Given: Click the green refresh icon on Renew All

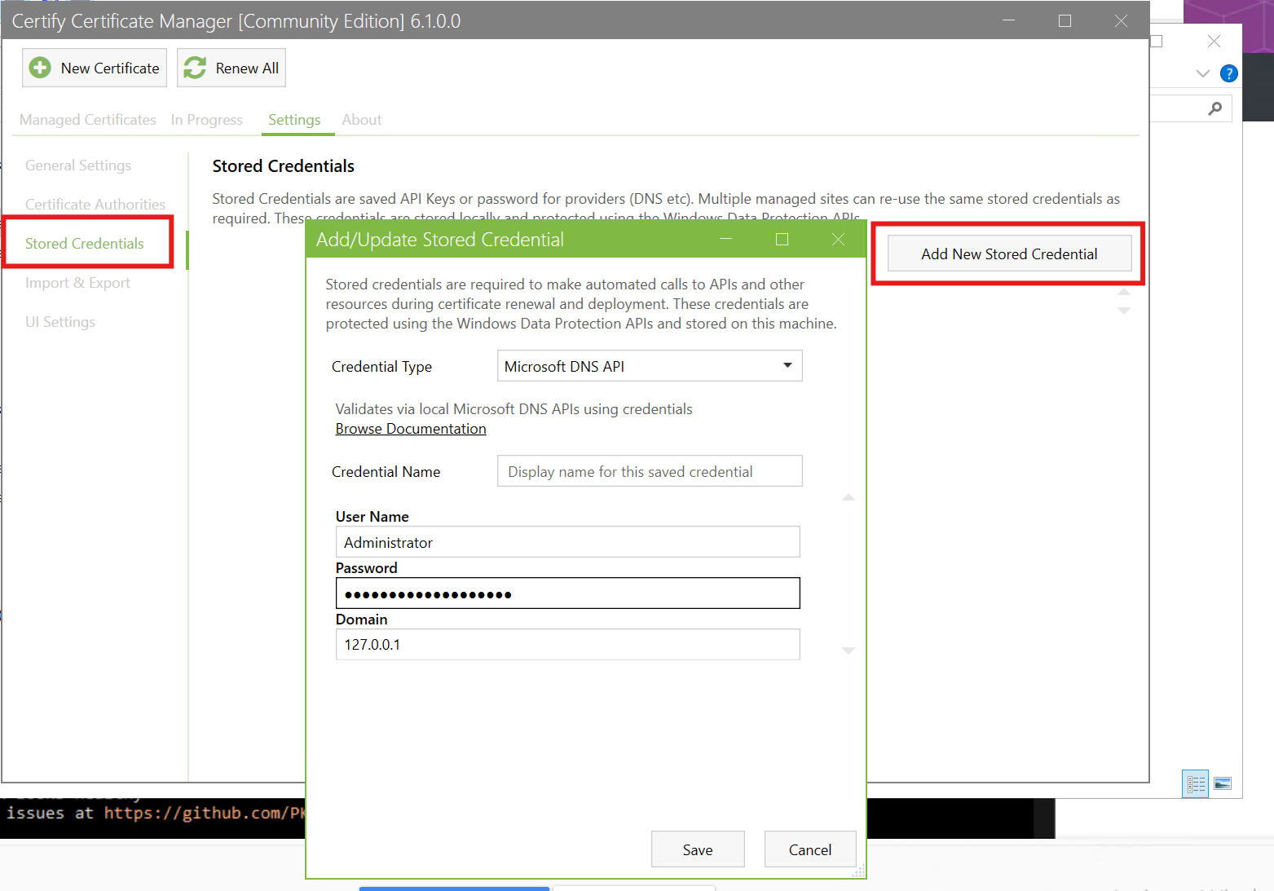Looking at the screenshot, I should 195,68.
